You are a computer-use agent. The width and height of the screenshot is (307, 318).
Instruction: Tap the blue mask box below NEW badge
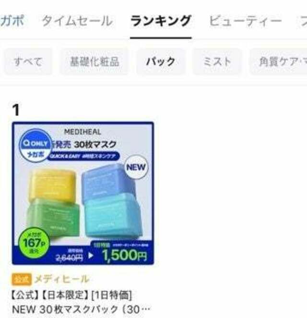pyautogui.click(x=108, y=181)
